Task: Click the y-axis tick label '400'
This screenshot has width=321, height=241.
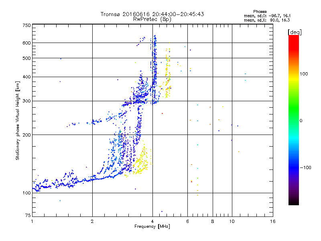Action: pos(26,77)
